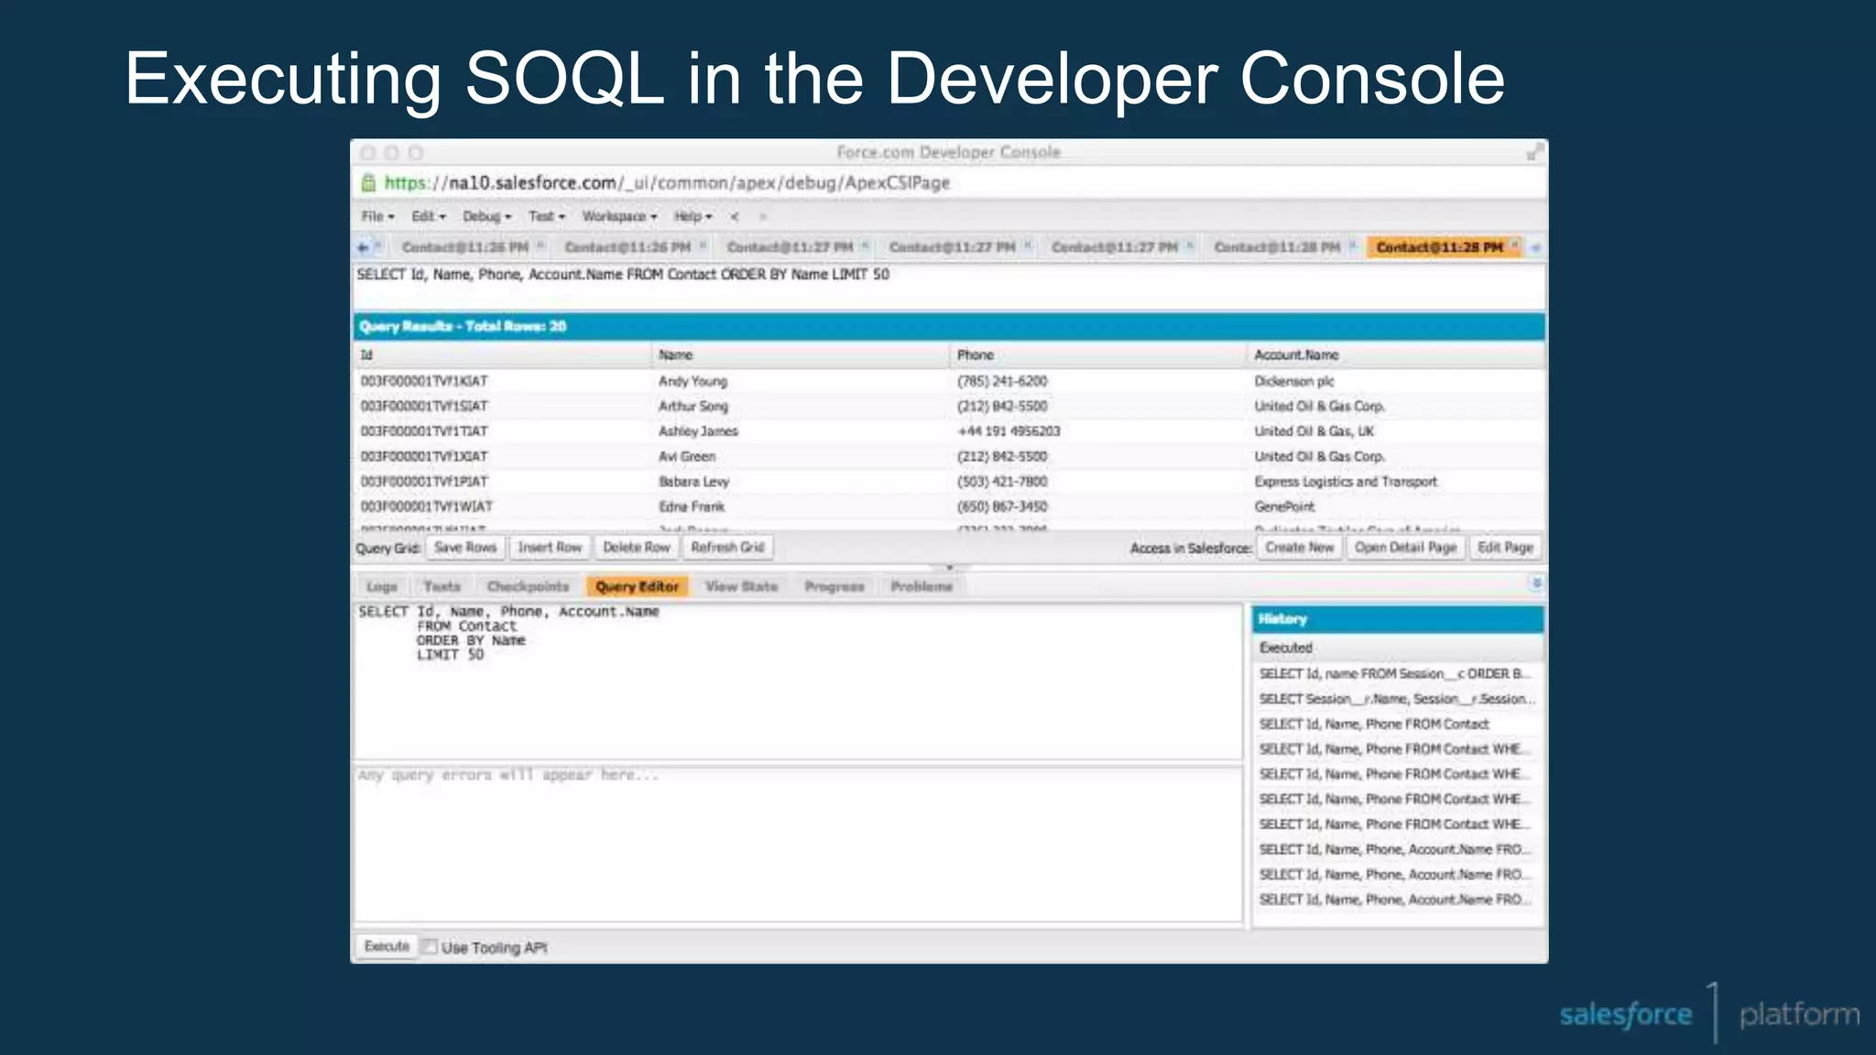Click the Query Results - Total Rows header
Viewport: 1876px width, 1055px height.
pos(949,326)
